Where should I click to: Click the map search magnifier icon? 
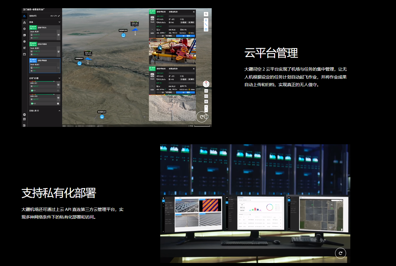pos(206,14)
